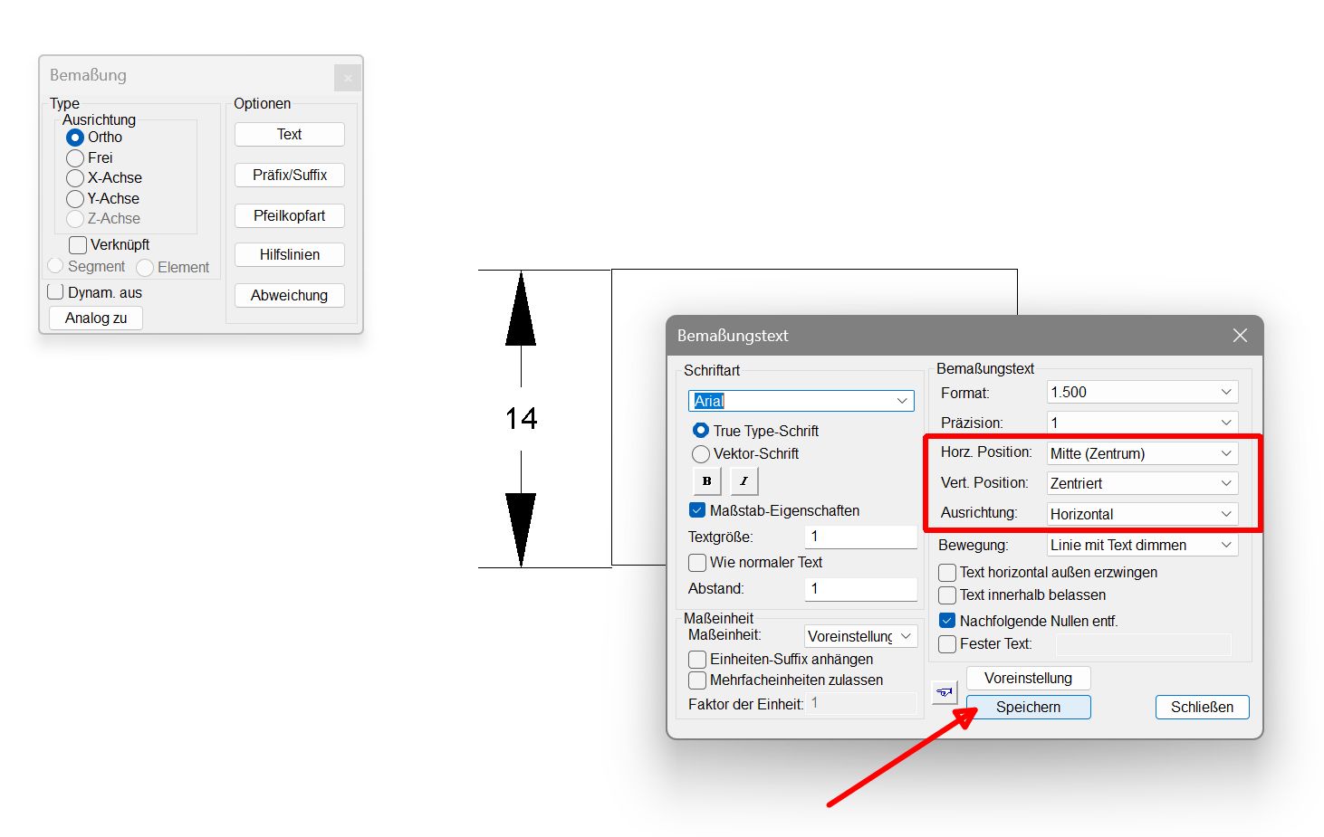Close the Bemaßung panel

[x=348, y=78]
